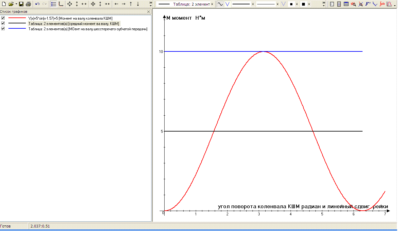Expand the second toolbar overflow chevron

[x=324, y=4]
